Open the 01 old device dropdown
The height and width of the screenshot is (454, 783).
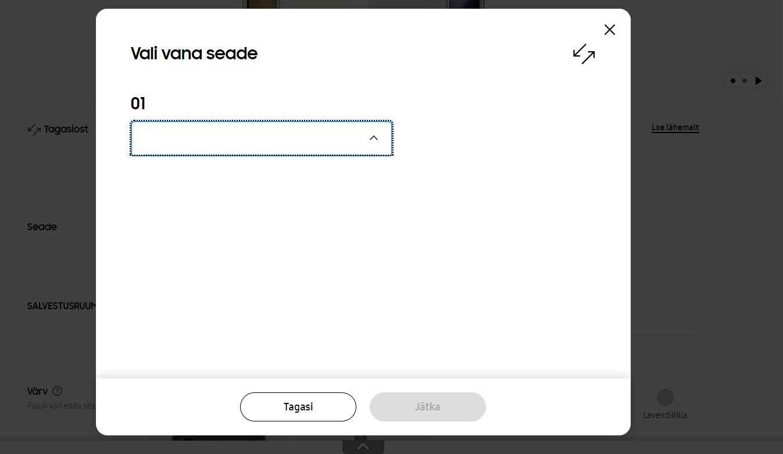tap(262, 138)
